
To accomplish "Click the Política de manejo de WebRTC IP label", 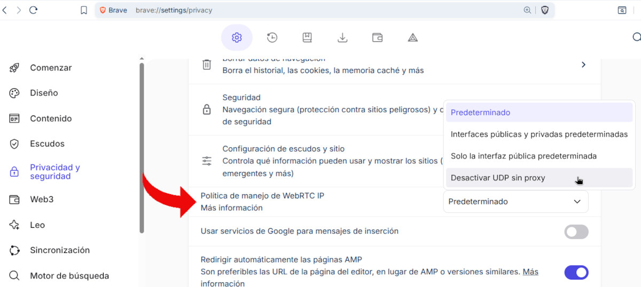I will [262, 196].
